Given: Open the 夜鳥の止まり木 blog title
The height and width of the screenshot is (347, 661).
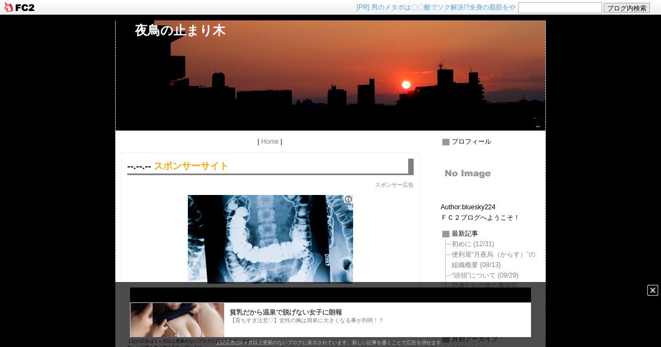Looking at the screenshot, I should pos(180,30).
